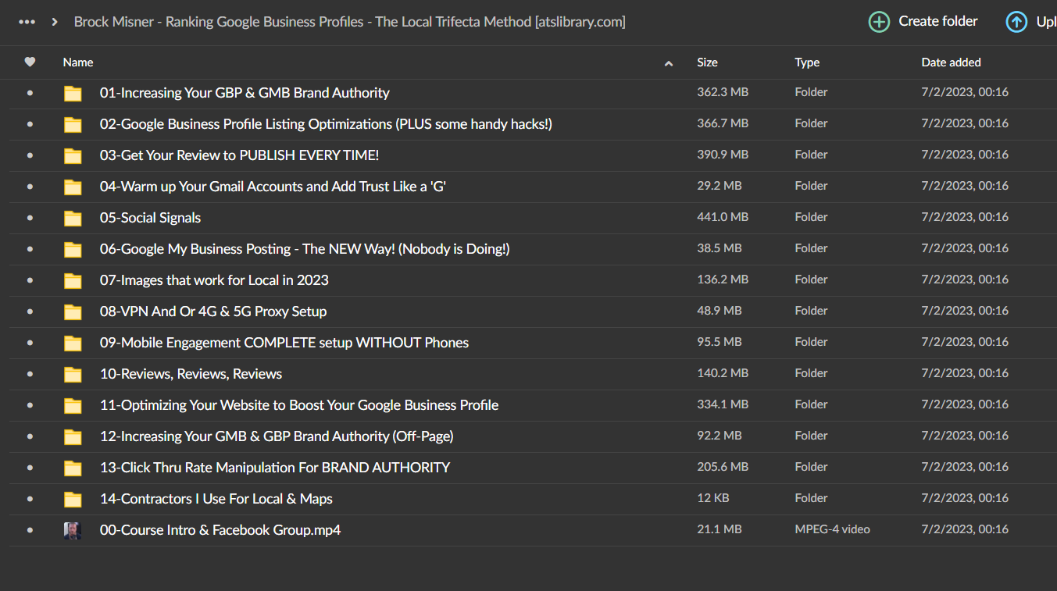Viewport: 1057px width, 591px height.
Task: Sort by the Date added column header
Action: point(951,62)
